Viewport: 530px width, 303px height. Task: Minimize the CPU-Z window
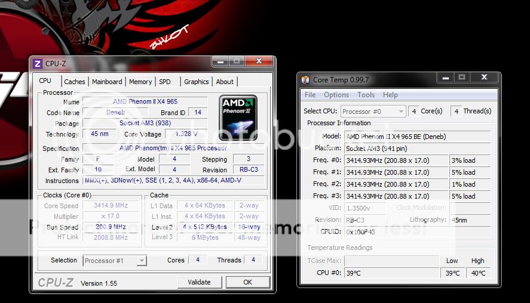coord(220,61)
